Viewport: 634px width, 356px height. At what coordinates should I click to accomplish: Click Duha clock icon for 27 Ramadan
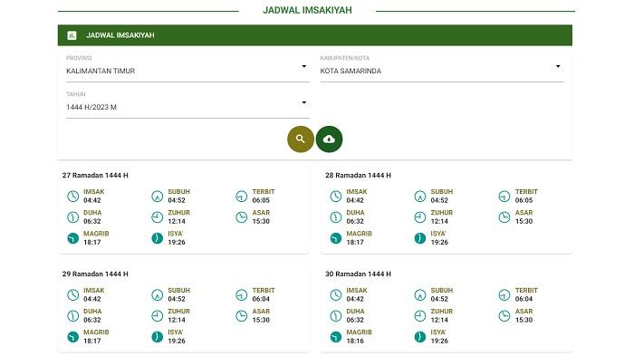click(x=72, y=217)
